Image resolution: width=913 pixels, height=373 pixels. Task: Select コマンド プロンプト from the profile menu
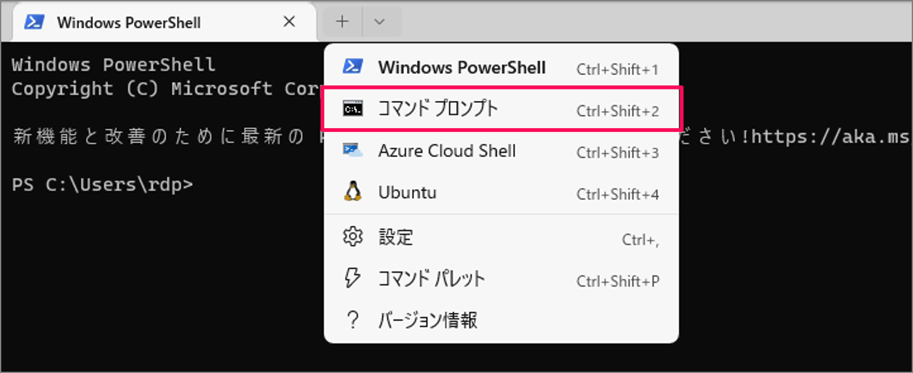(x=438, y=108)
